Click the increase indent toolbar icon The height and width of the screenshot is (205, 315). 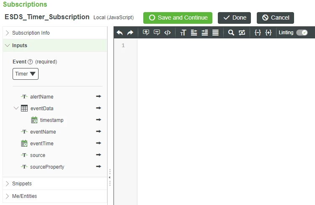[205, 33]
